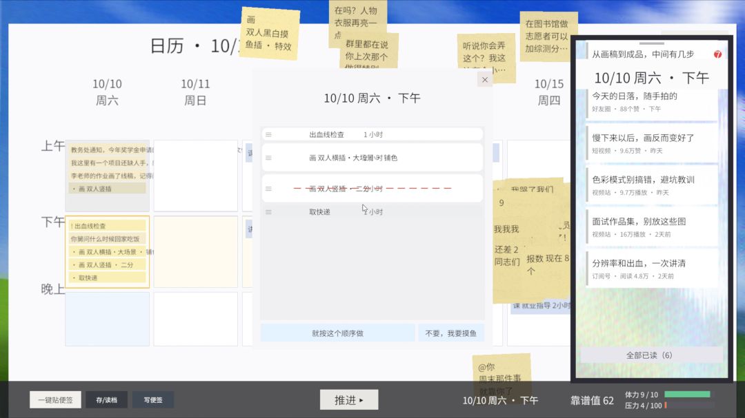The image size is (745, 418).
Task: Click the phone panel's top grab bar
Action: click(x=651, y=43)
